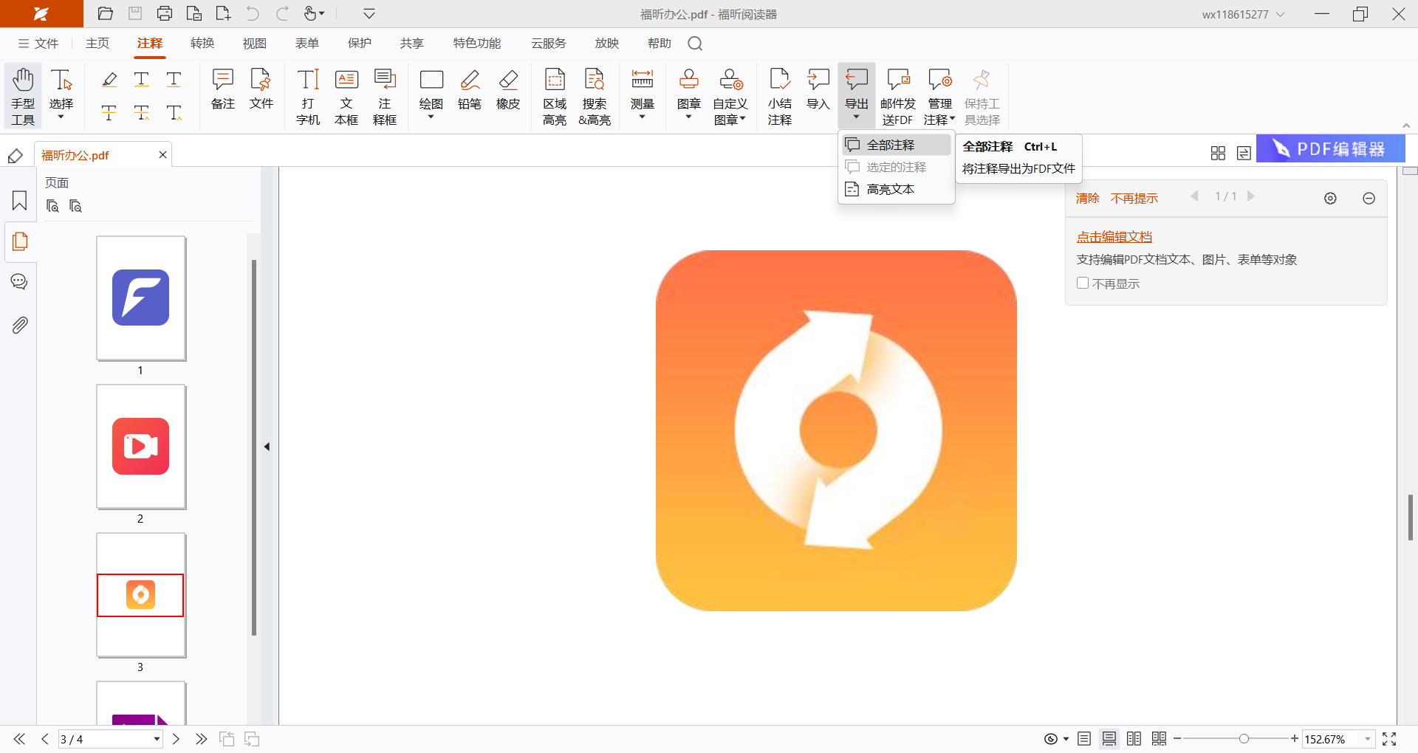This screenshot has height=753, width=1418.
Task: Expand the Stamp (图章) dropdown
Action: 688,117
